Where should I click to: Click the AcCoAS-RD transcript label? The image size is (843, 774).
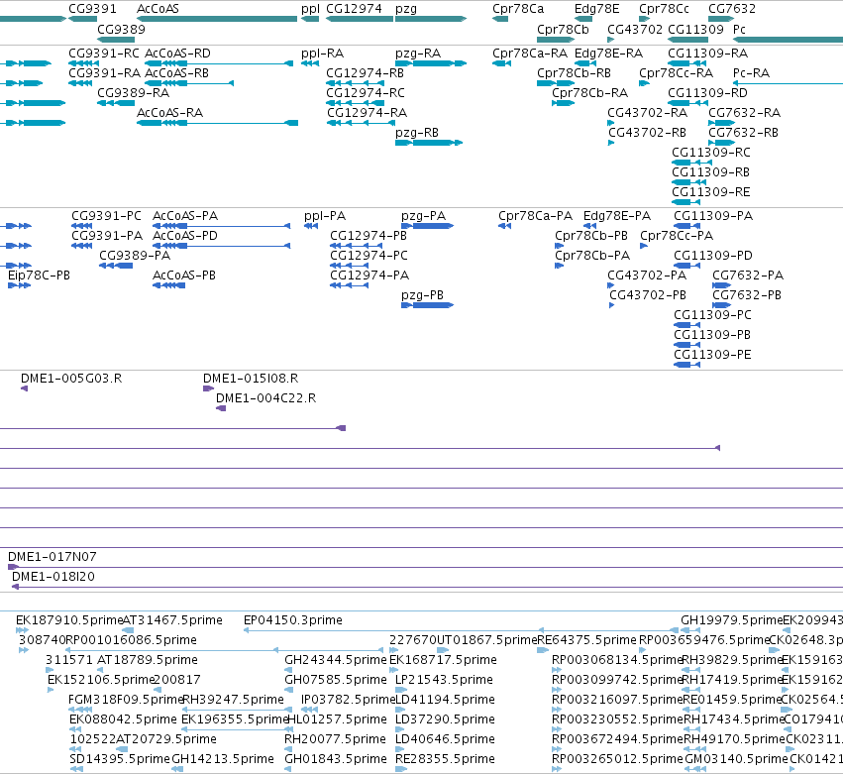pyautogui.click(x=177, y=54)
